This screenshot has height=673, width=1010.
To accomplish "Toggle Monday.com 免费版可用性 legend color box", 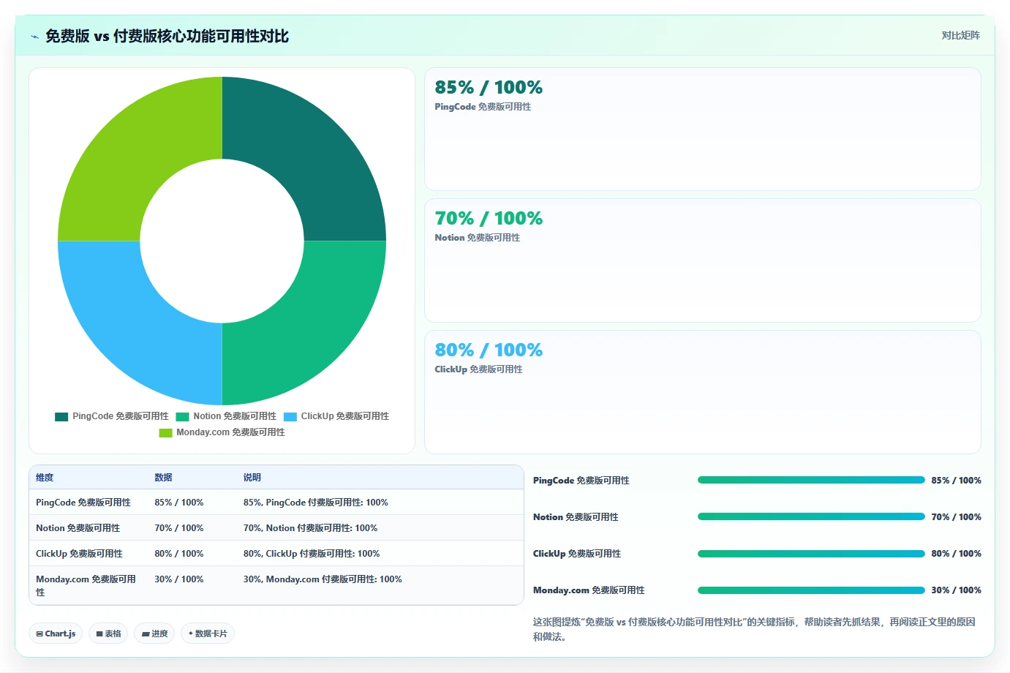I will [x=165, y=433].
